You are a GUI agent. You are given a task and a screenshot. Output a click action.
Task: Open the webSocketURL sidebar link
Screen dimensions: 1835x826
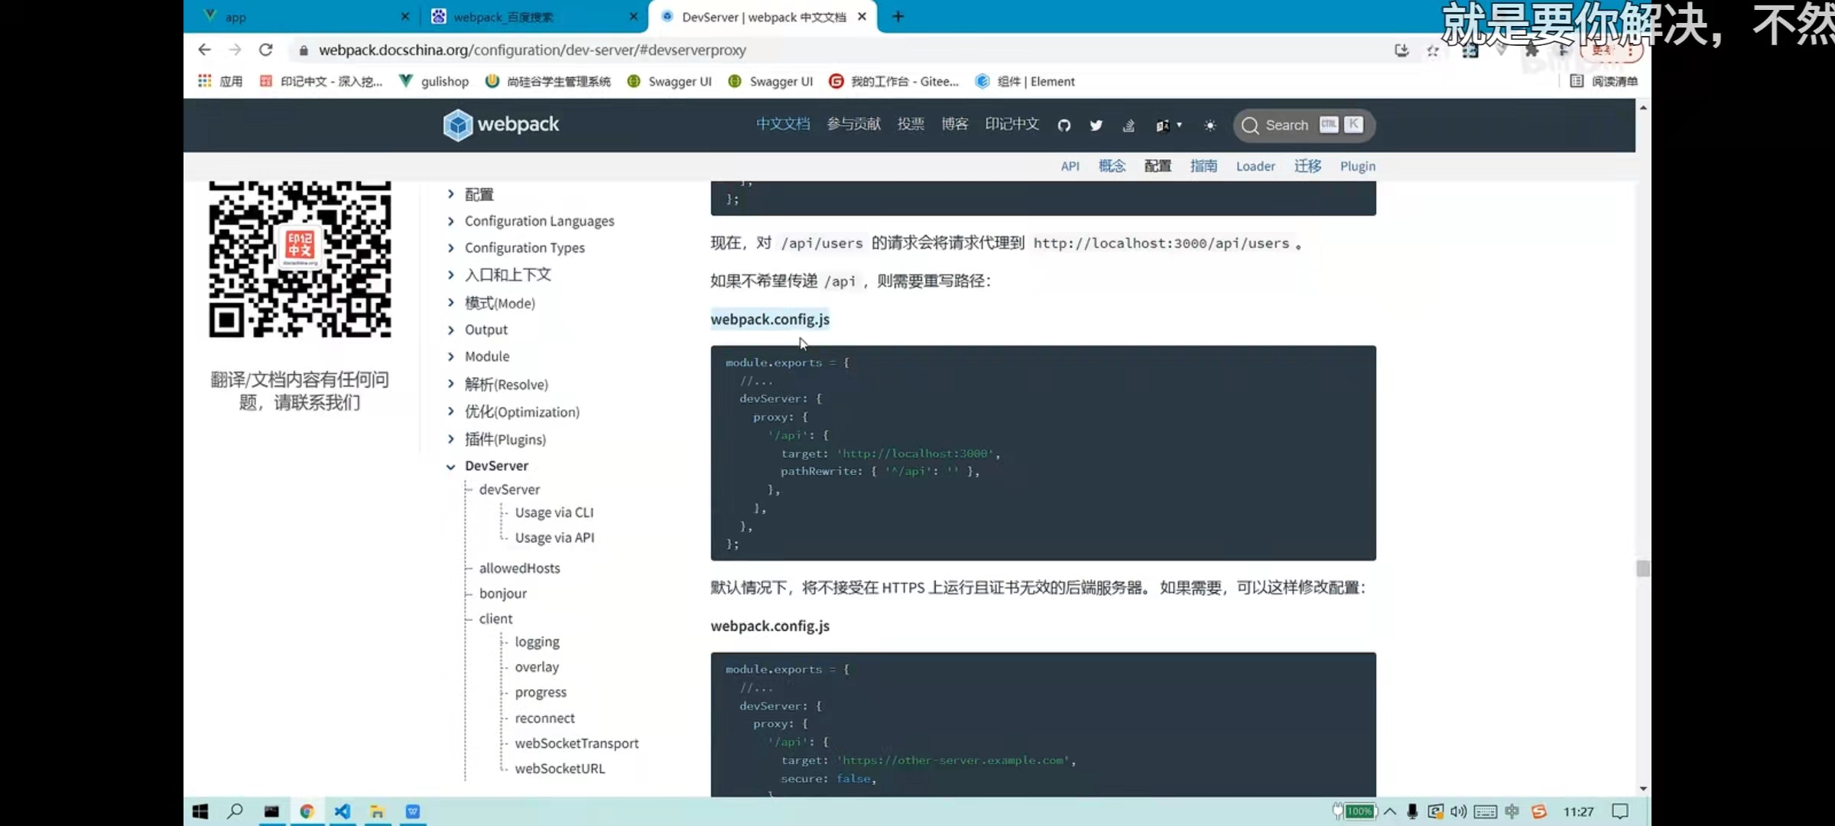point(559,769)
